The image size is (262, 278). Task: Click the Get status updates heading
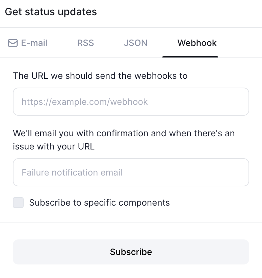51,12
